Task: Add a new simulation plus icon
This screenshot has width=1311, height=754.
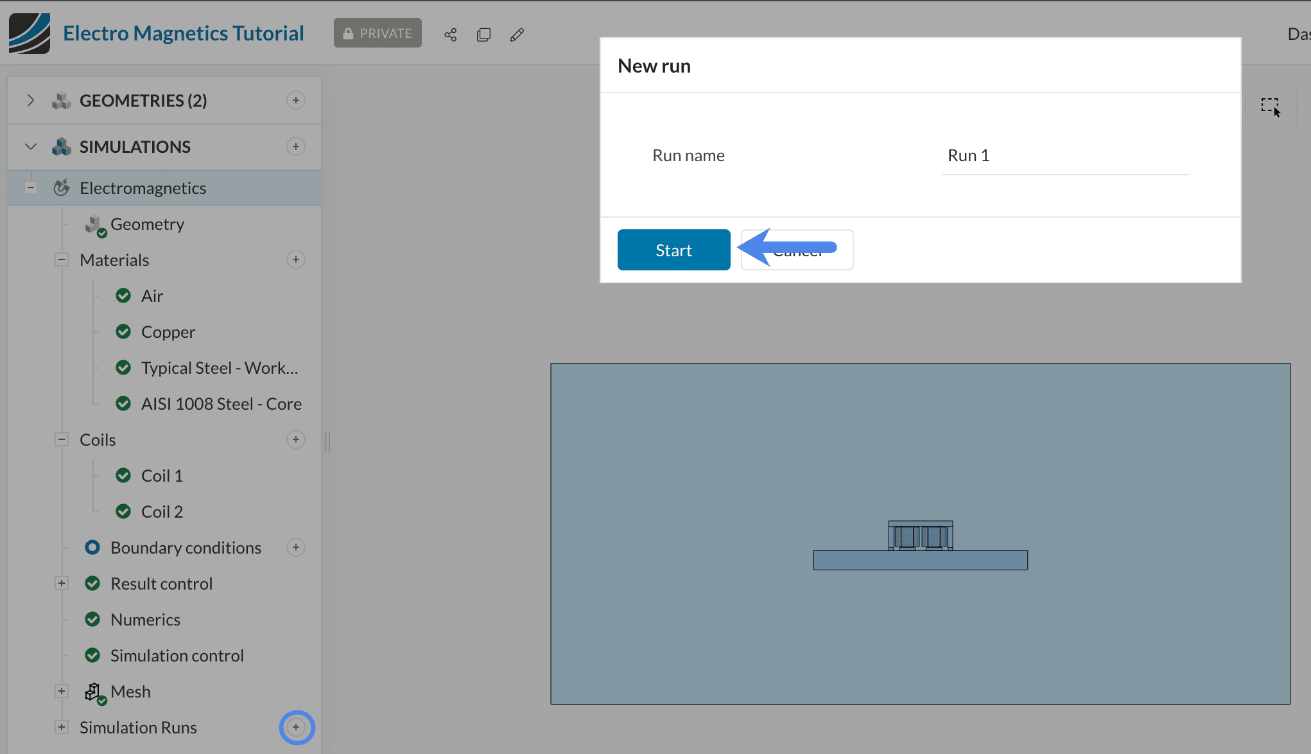Action: (x=295, y=146)
